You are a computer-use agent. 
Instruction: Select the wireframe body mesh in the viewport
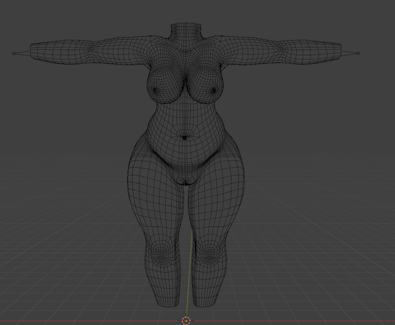point(186,165)
